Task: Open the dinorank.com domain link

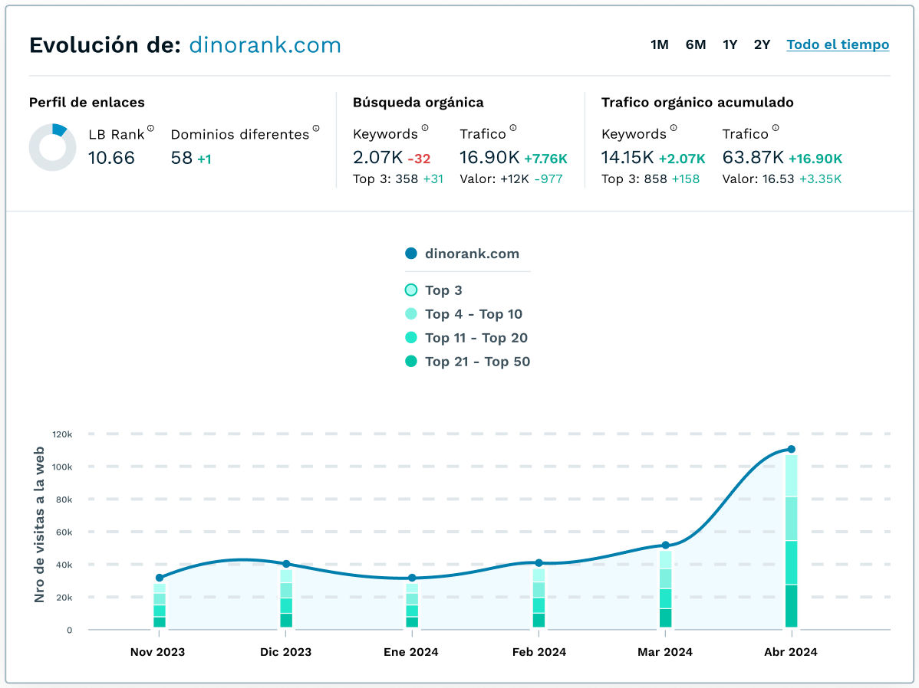Action: [265, 45]
